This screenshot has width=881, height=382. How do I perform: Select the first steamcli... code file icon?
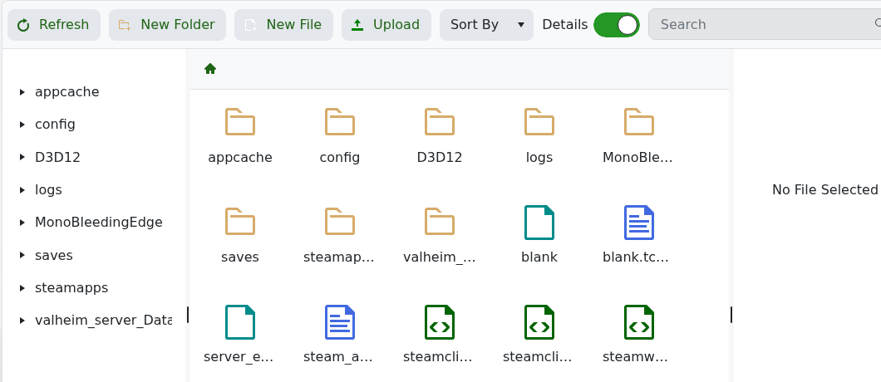[x=440, y=322]
